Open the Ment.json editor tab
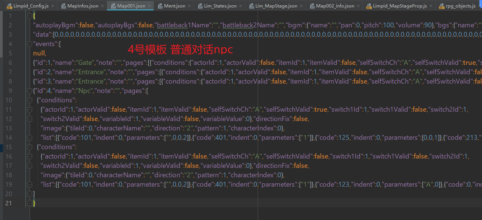The width and height of the screenshot is (482, 220). (173, 6)
